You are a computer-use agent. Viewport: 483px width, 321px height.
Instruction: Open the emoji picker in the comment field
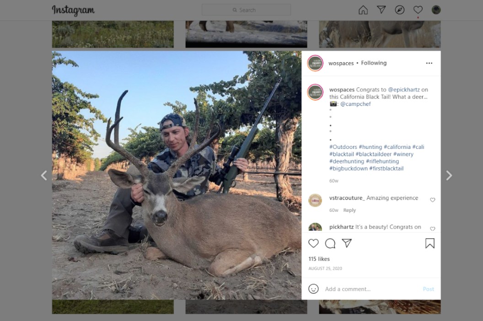314,289
